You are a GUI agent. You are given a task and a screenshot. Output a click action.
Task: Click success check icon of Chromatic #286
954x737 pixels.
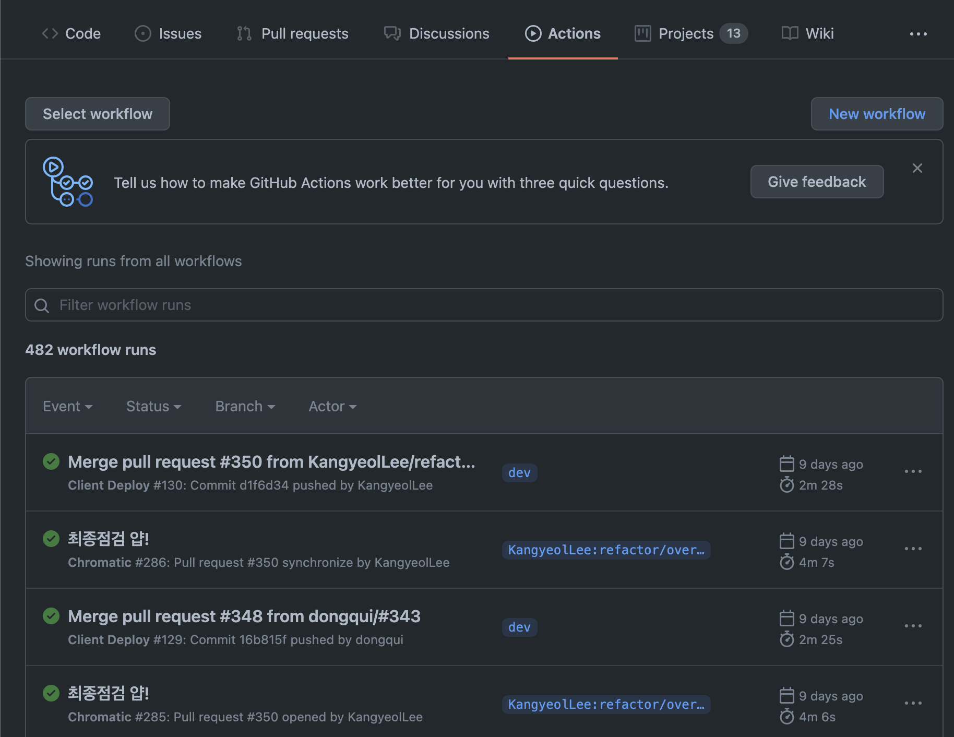[51, 539]
